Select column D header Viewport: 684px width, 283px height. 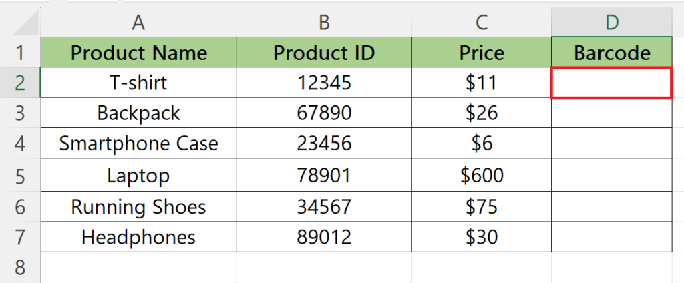612,22
